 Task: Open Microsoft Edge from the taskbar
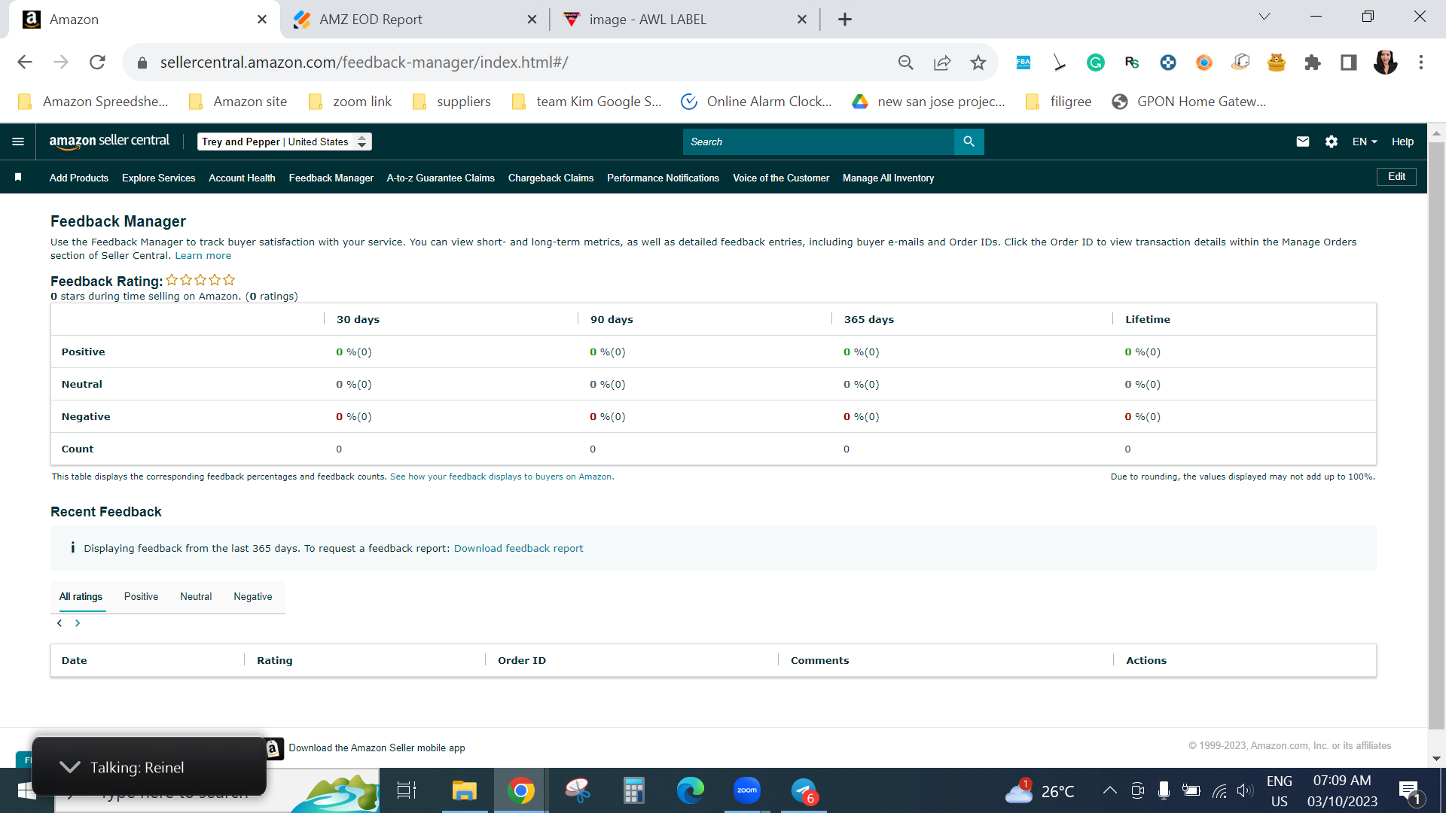(x=691, y=790)
